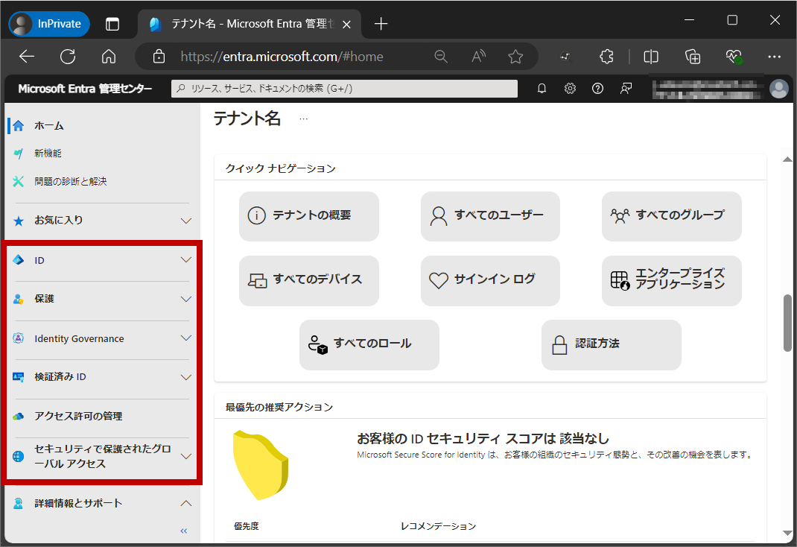Screen dimensions: 797x547
Task: Open the help question mark icon
Action: [x=597, y=89]
